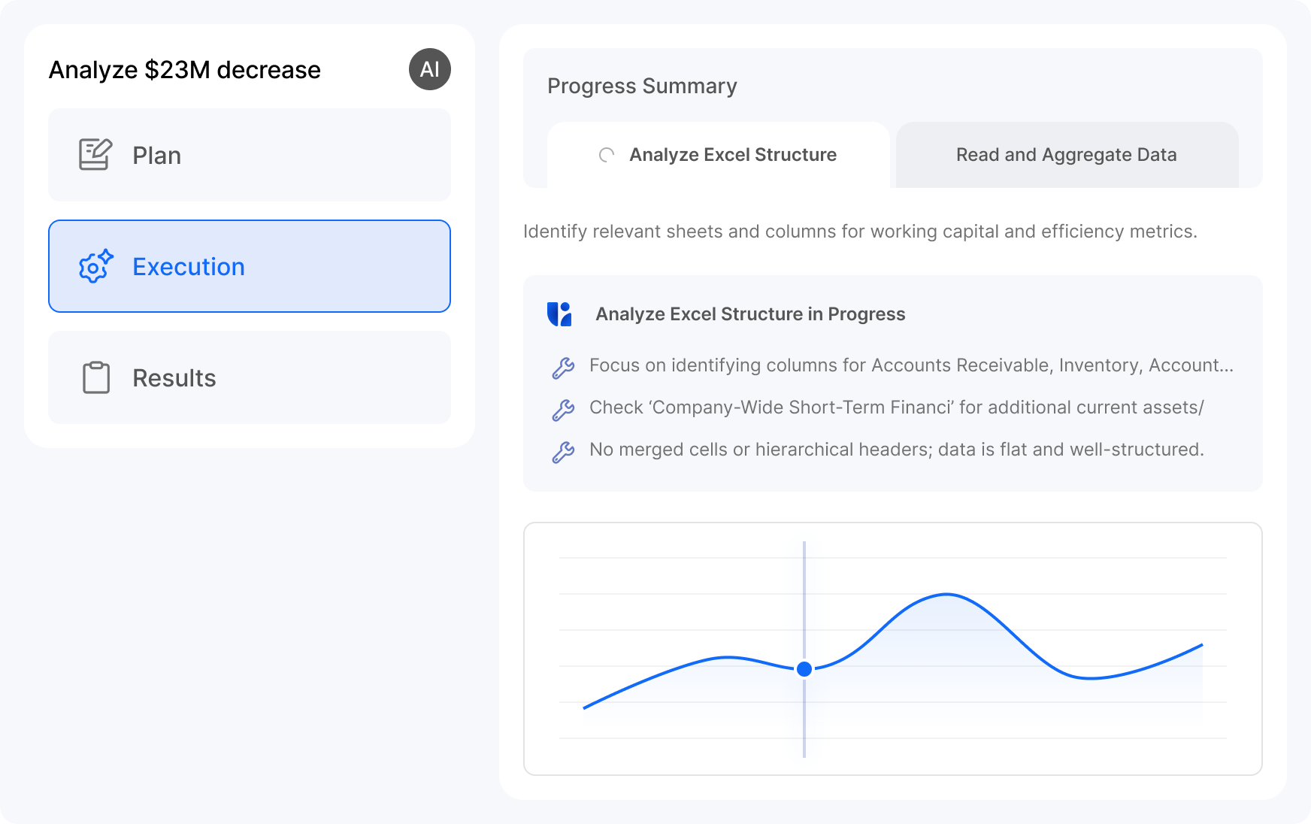
Task: Click wrench icon beside Company-Wide Short-Term line
Action: click(x=563, y=409)
